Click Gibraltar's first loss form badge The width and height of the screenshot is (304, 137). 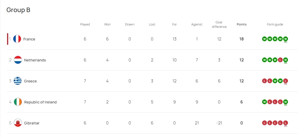point(265,123)
